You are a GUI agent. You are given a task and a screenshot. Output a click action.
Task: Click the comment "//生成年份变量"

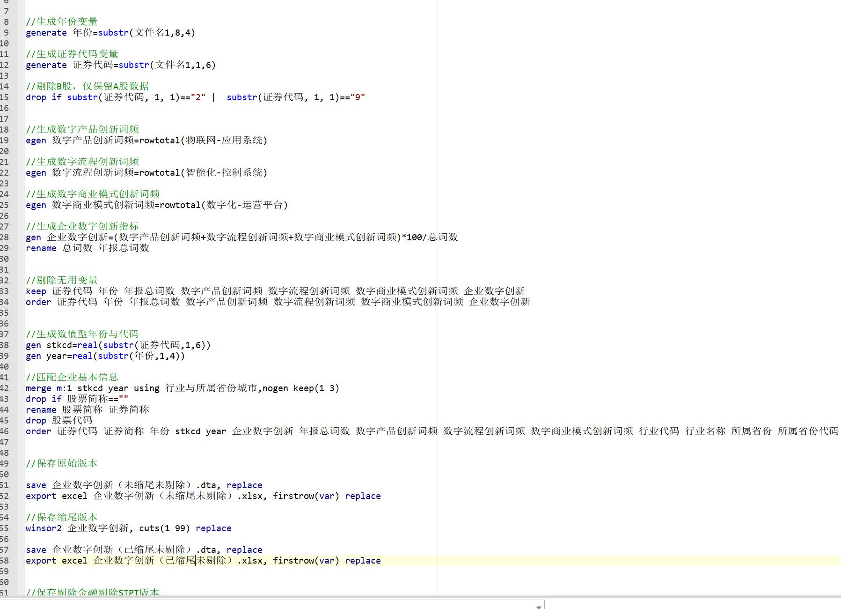point(62,22)
